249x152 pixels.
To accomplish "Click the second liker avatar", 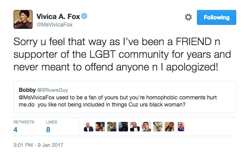I will point(100,127).
